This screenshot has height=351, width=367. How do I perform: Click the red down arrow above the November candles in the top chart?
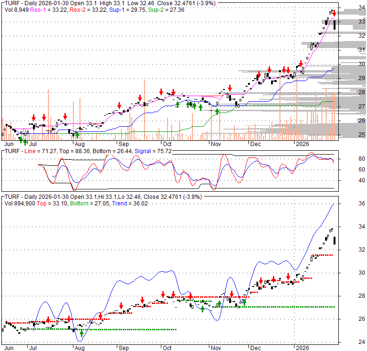tap(230, 88)
